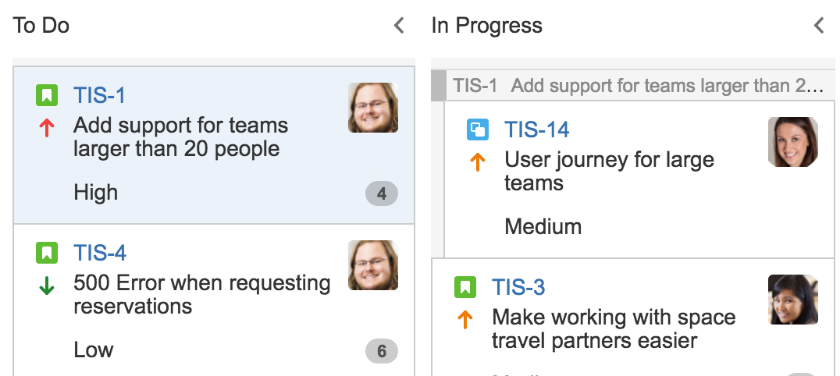Screen dimensions: 840x376
Task: Open the TIS-1 issue link
Action: click(99, 95)
